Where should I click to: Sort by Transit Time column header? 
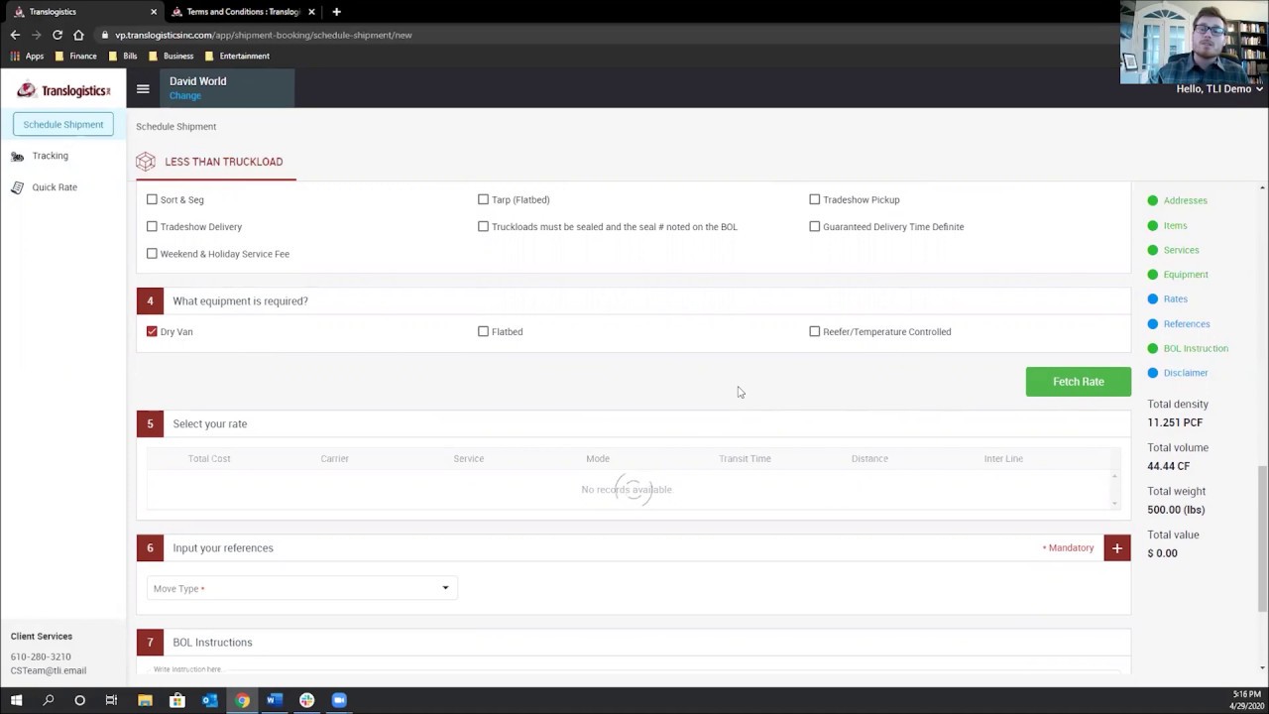pyautogui.click(x=745, y=458)
